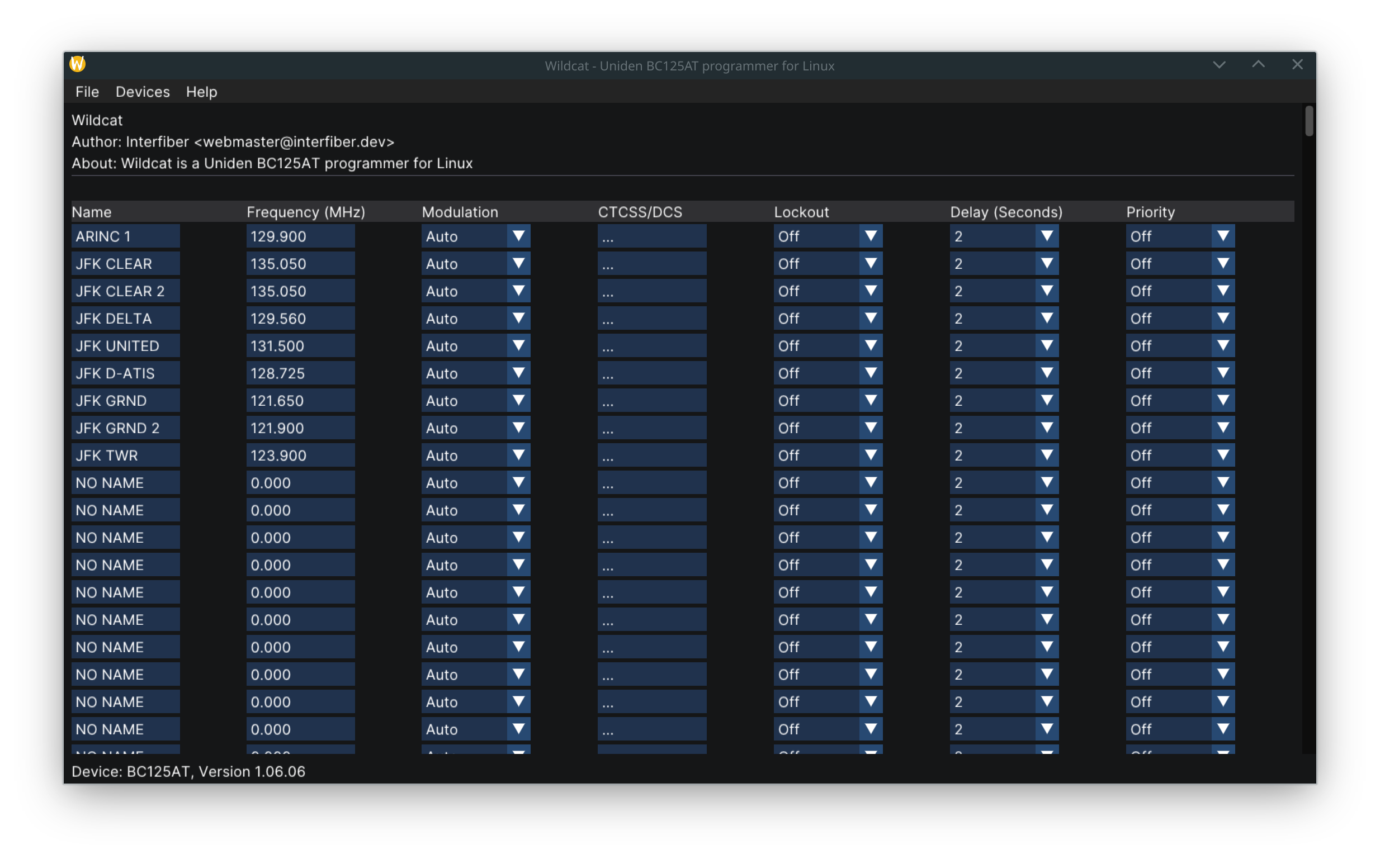Open Lockout dropdown for JFK CLEAR row

(828, 263)
